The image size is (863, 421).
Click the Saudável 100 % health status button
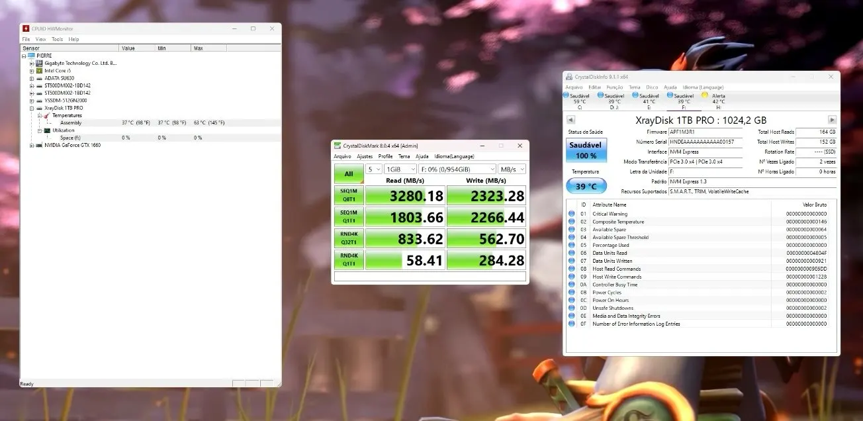(586, 150)
